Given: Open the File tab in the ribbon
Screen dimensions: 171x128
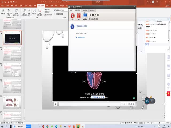Looking at the screenshot, I should 2,5.
